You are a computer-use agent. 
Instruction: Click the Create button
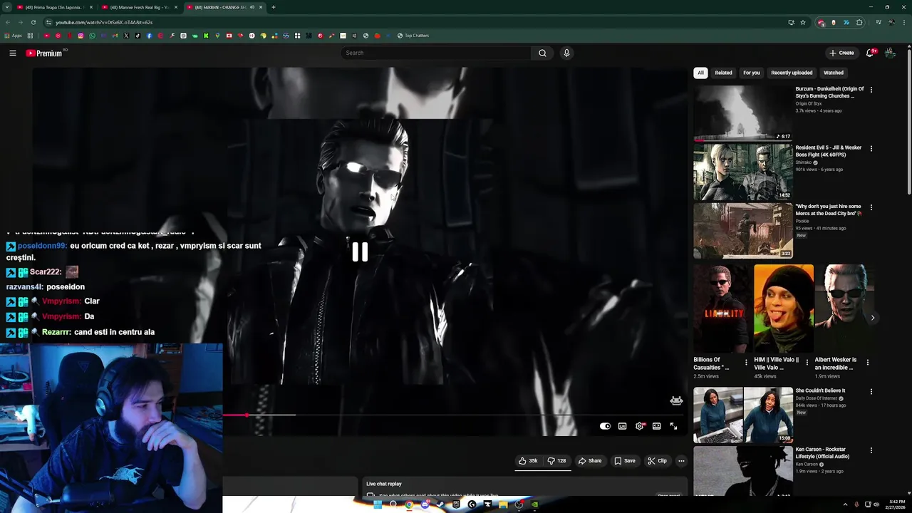pos(841,53)
